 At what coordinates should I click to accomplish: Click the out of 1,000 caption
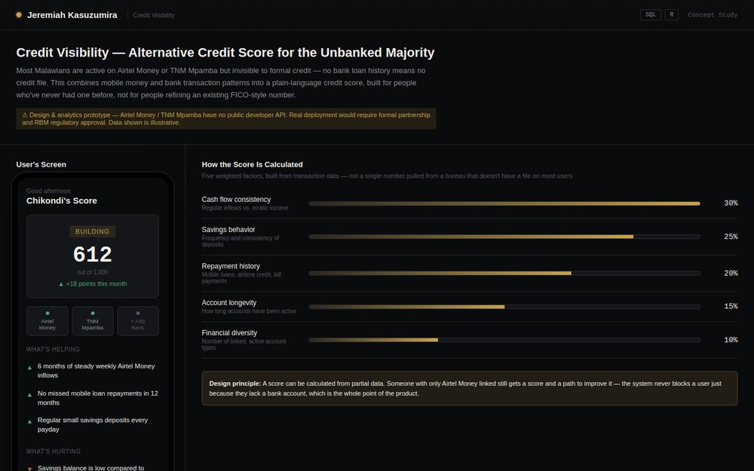(92, 273)
